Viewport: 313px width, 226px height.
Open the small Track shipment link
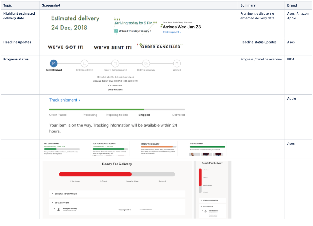tap(172, 32)
